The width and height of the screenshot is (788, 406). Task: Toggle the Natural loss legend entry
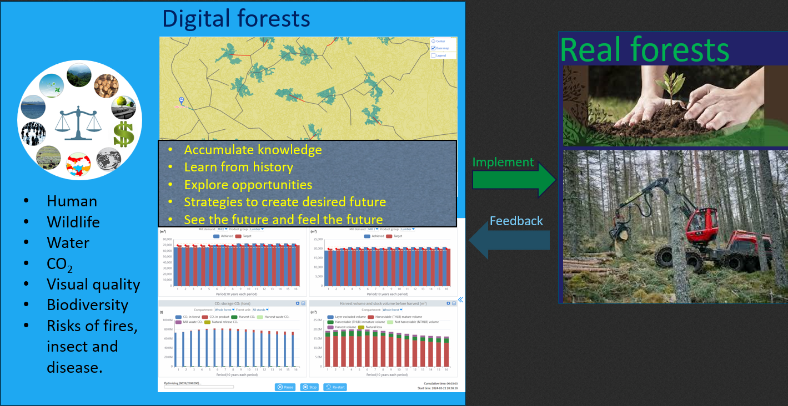click(370, 327)
